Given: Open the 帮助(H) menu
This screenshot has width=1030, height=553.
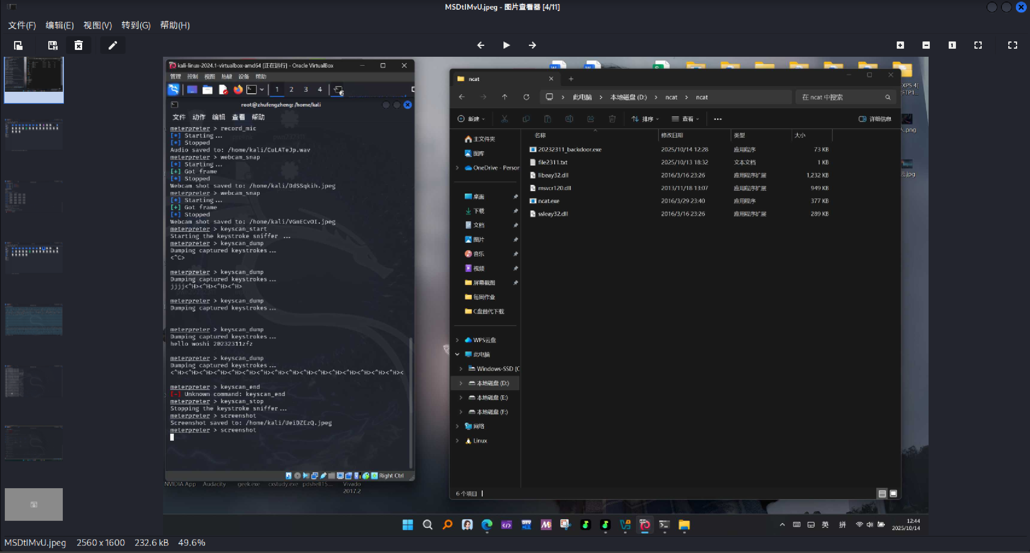Looking at the screenshot, I should 175,25.
